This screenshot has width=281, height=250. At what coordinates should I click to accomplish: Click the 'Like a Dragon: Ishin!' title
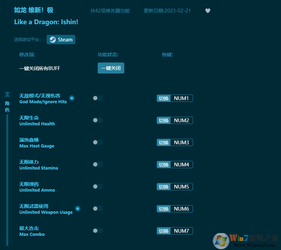(x=46, y=22)
